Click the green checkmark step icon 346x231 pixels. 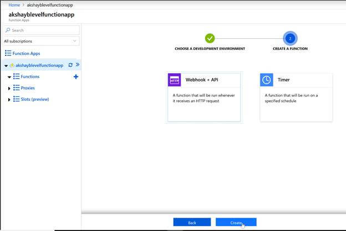[210, 38]
